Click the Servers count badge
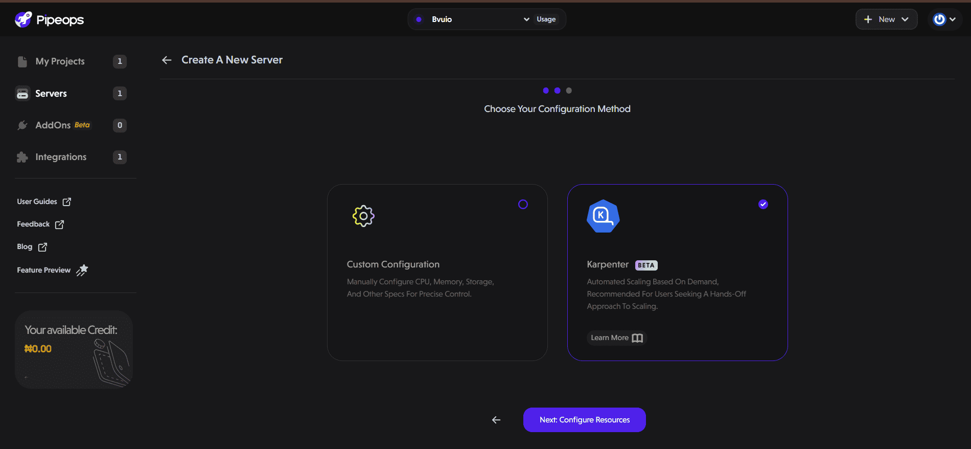This screenshot has height=449, width=971. [120, 94]
